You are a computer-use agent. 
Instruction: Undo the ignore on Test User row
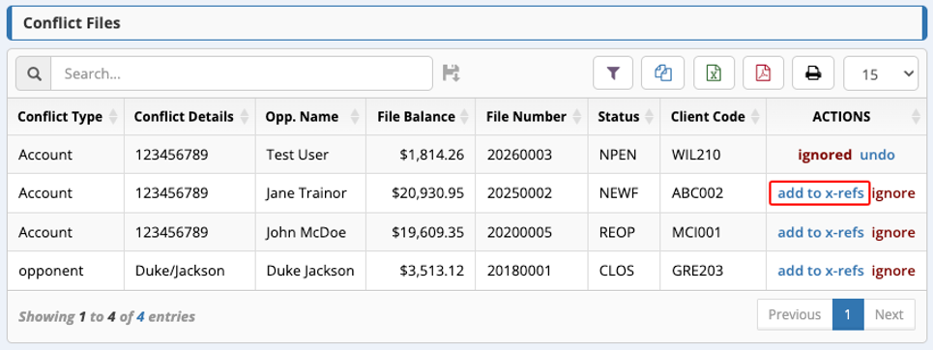(877, 155)
